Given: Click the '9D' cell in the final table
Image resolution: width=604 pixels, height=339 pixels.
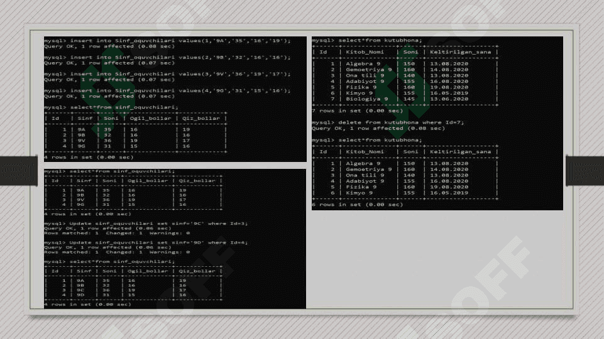Looking at the screenshot, I should (80, 295).
